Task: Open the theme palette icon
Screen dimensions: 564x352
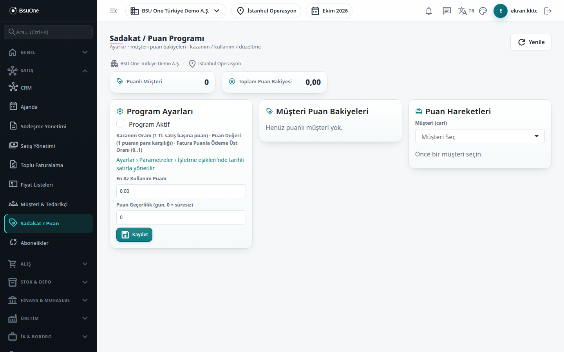Action: coord(483,11)
